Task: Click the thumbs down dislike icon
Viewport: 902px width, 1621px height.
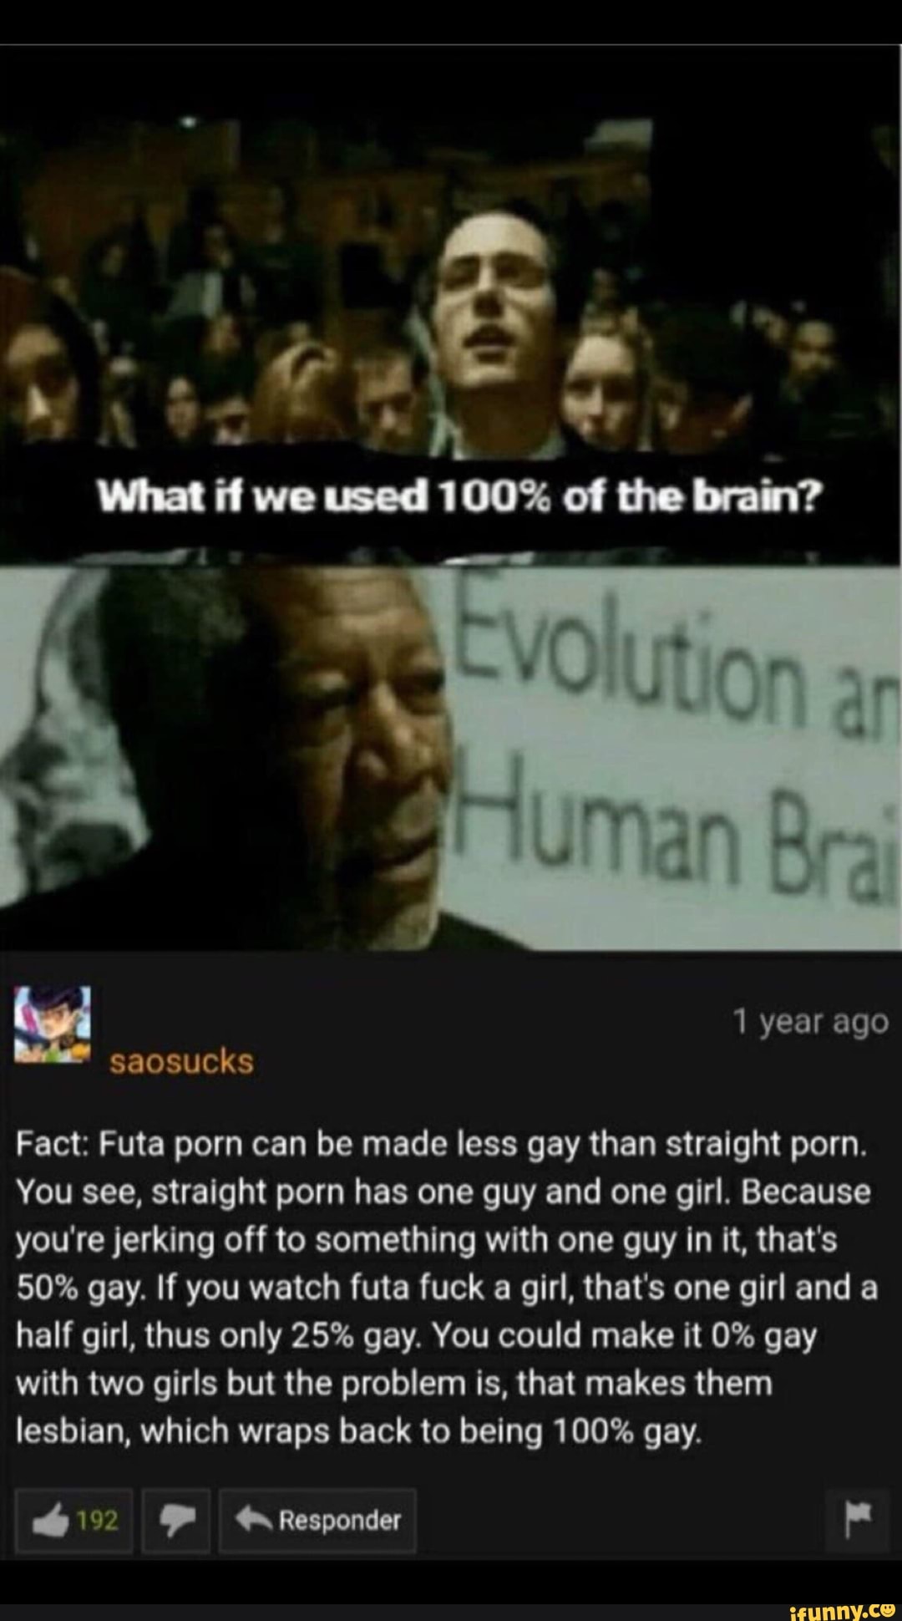Action: click(176, 1521)
